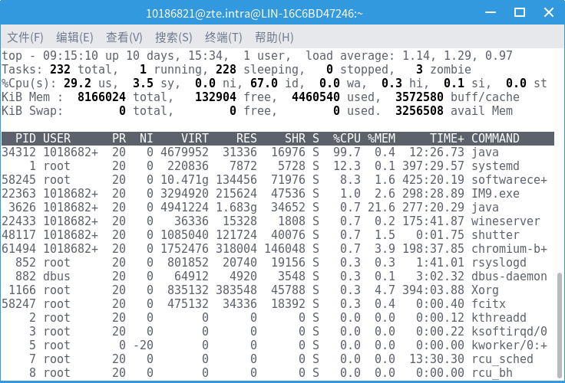This screenshot has width=565, height=383.
Task: Click the %CPU column header
Action: click(x=347, y=139)
